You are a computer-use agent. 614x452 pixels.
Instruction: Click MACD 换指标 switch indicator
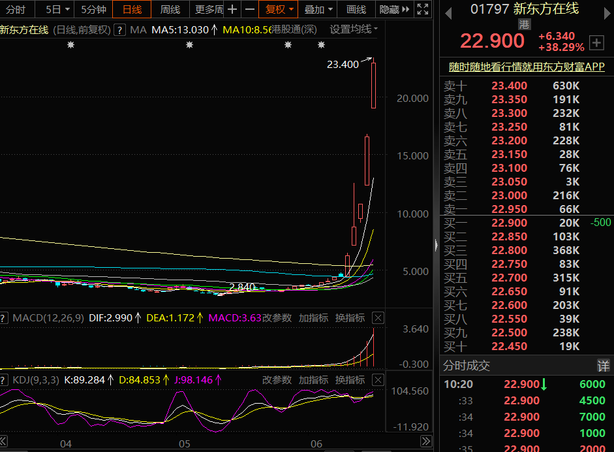350,318
